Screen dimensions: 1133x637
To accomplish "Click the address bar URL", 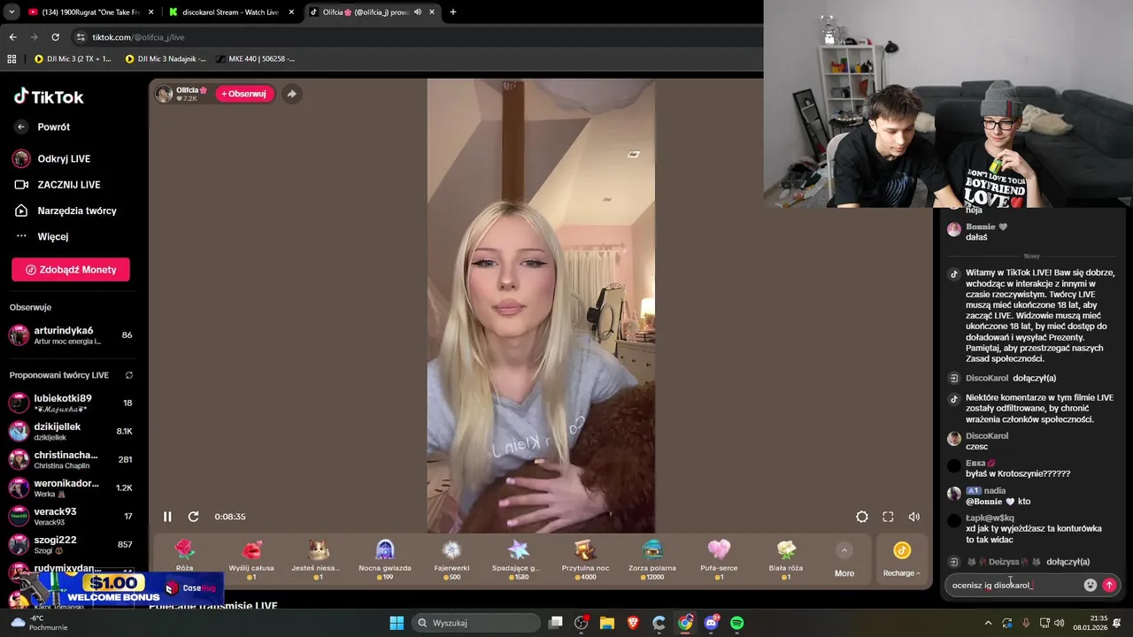I will 139,37.
